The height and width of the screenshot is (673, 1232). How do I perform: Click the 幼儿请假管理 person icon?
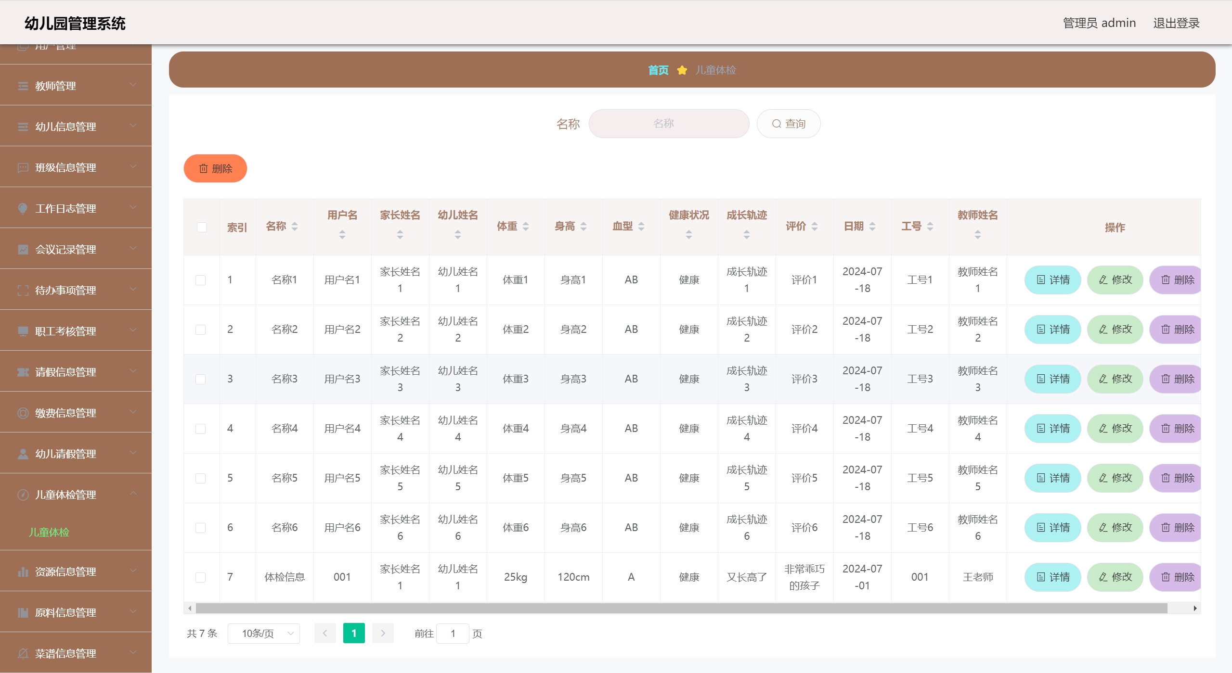(23, 454)
